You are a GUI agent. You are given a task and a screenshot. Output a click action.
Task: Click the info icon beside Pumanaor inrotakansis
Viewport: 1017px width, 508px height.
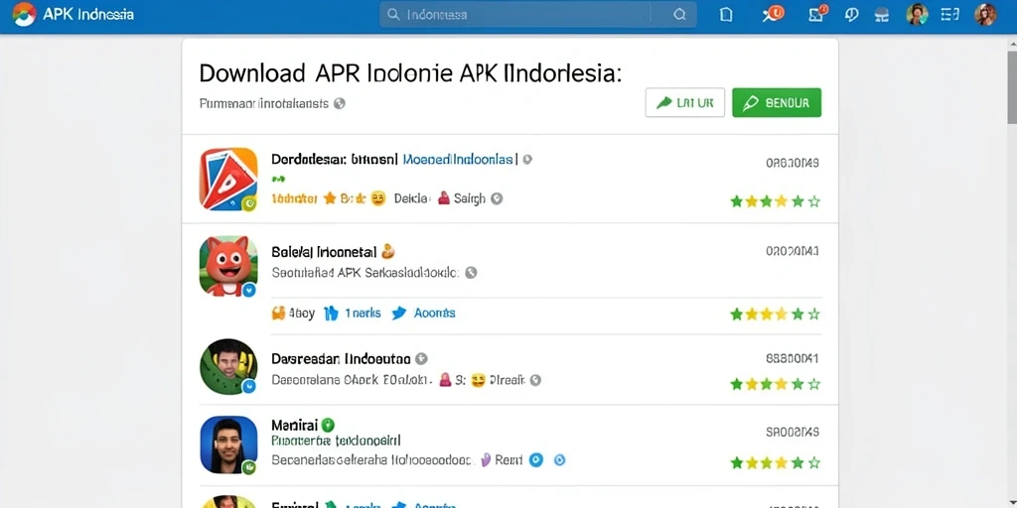[340, 103]
